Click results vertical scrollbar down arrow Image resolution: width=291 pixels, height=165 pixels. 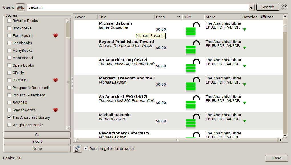285,136
